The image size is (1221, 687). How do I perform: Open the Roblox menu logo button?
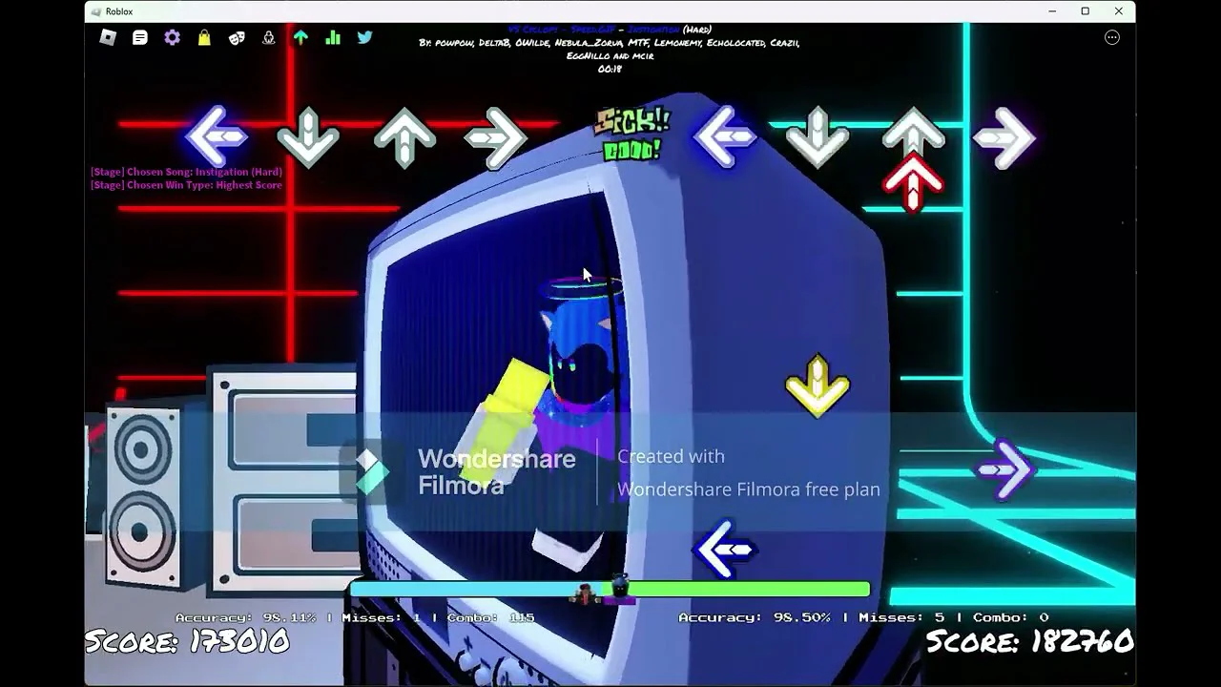point(108,38)
